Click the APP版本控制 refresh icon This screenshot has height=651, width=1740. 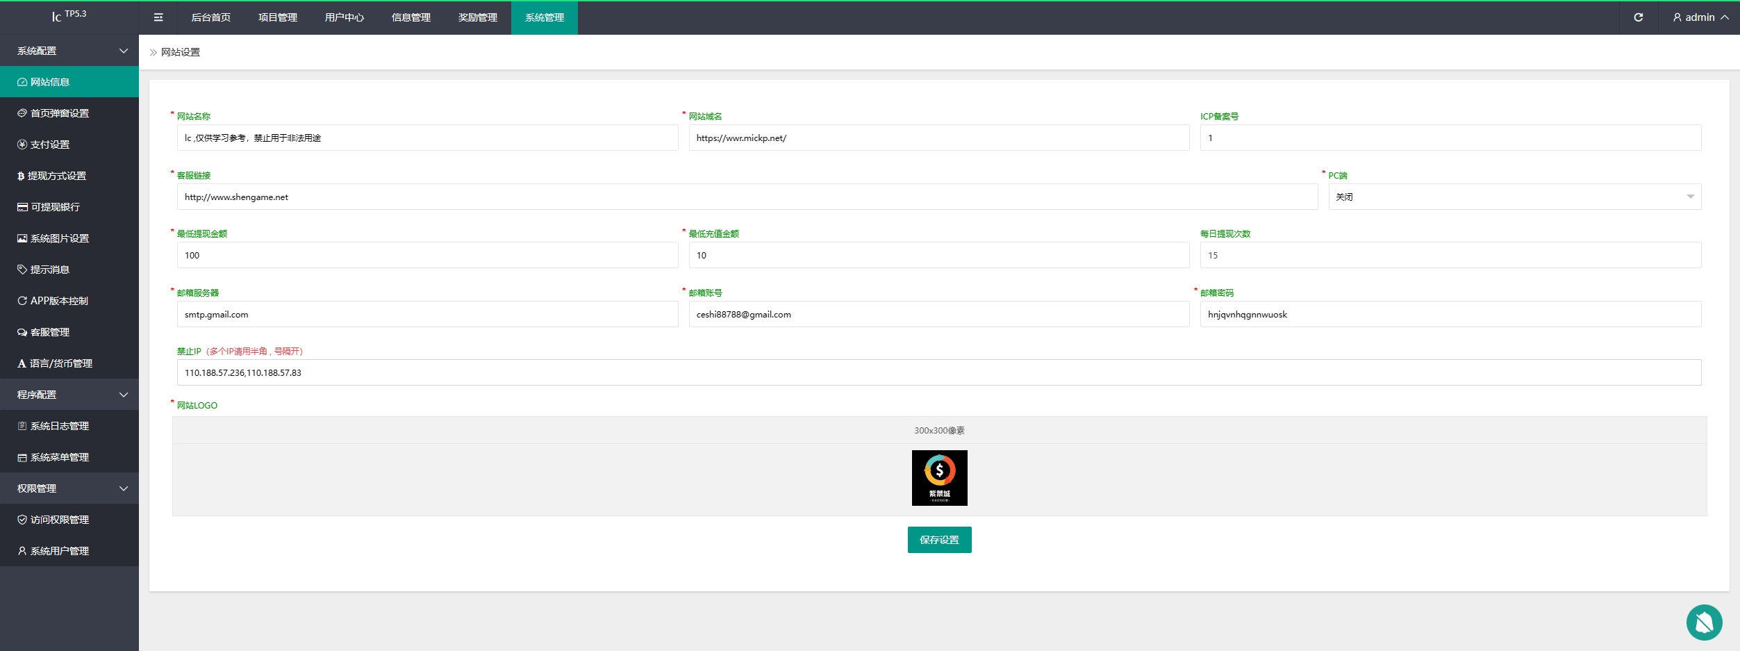click(22, 301)
